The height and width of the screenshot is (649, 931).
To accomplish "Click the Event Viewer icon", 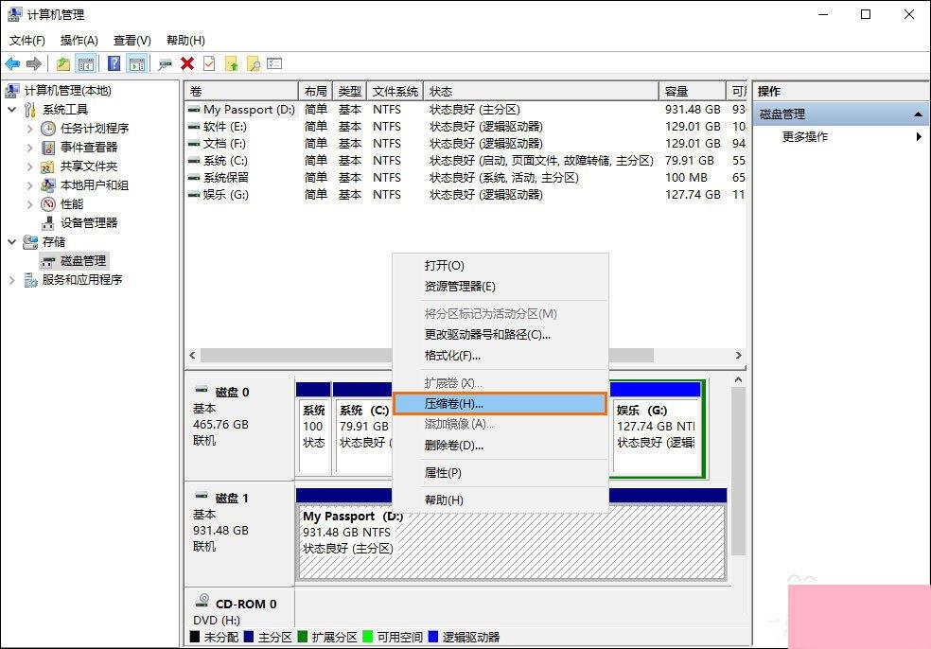I will [x=48, y=148].
